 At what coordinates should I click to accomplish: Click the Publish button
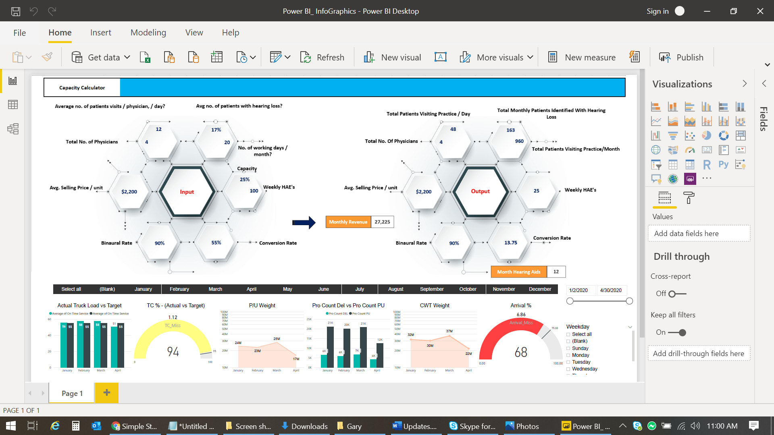pos(681,57)
